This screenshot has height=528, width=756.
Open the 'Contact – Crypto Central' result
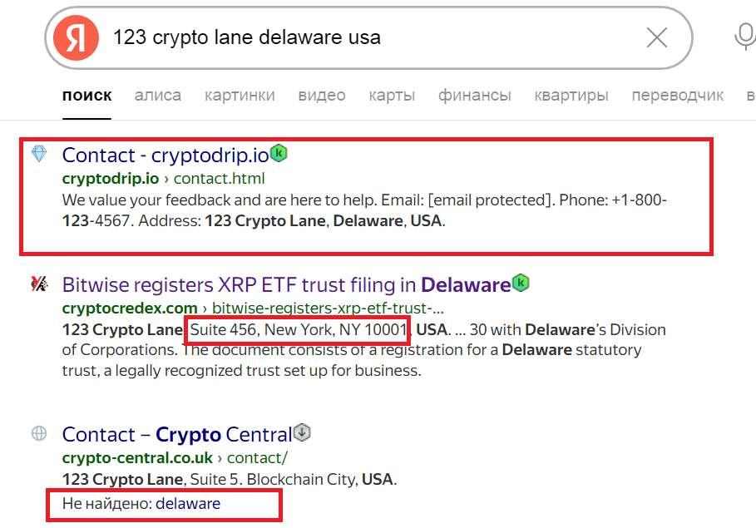(x=177, y=435)
